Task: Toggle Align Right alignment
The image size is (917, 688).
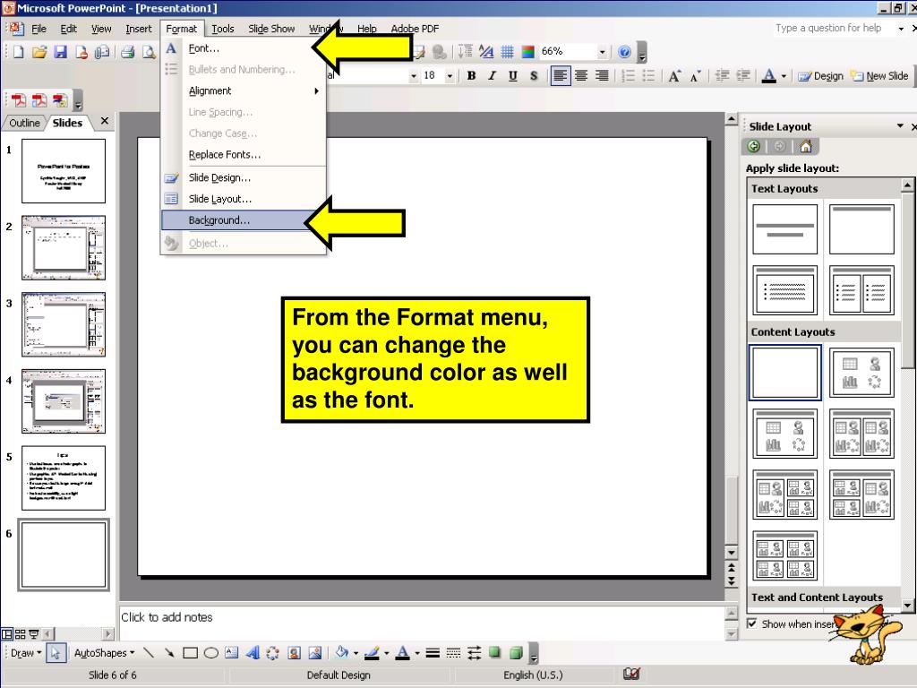Action: pyautogui.click(x=602, y=76)
